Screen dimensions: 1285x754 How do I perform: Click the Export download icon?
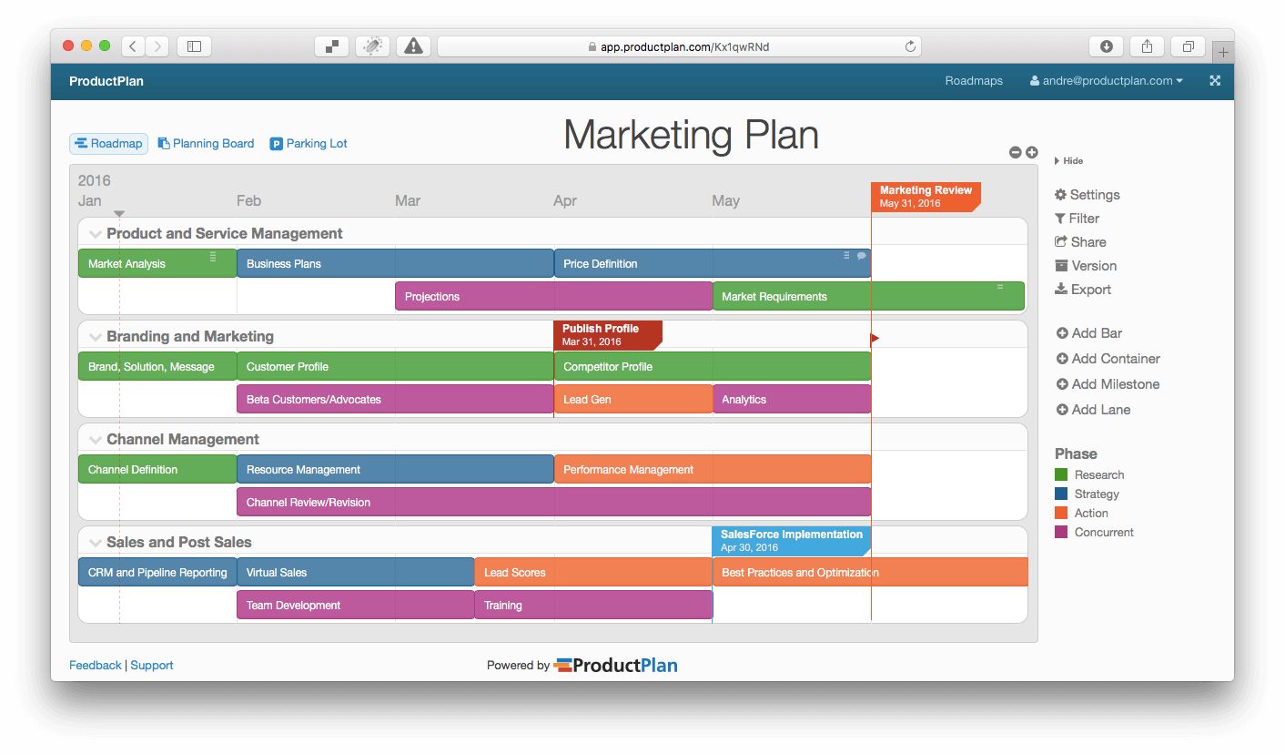(x=1060, y=290)
